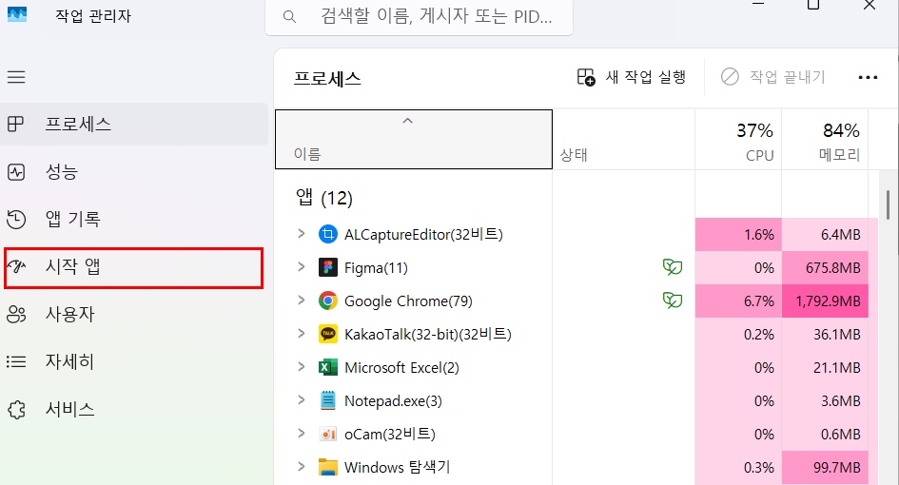899x485 pixels.
Task: Click the Processes (프로세스) sidebar icon
Action: (x=15, y=124)
